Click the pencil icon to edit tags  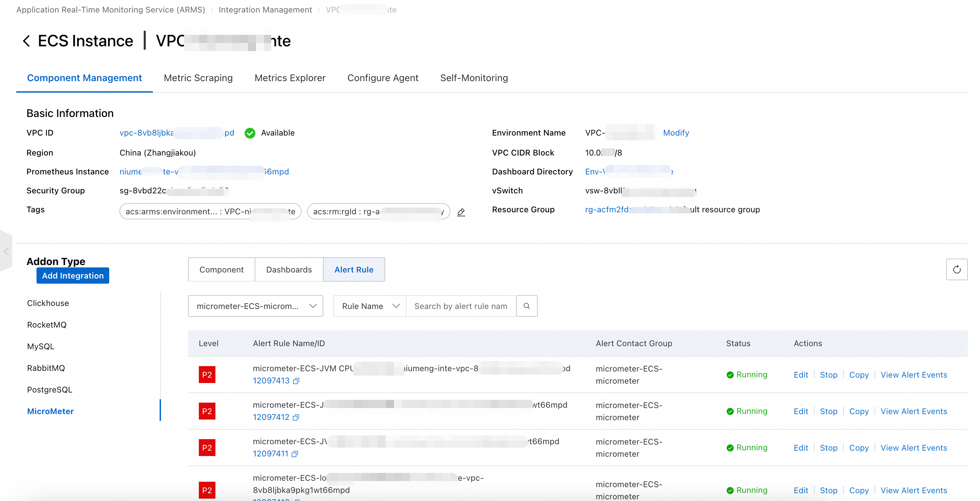tap(461, 212)
